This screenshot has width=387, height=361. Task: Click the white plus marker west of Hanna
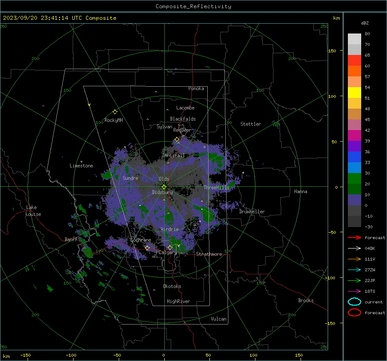pyautogui.click(x=243, y=173)
